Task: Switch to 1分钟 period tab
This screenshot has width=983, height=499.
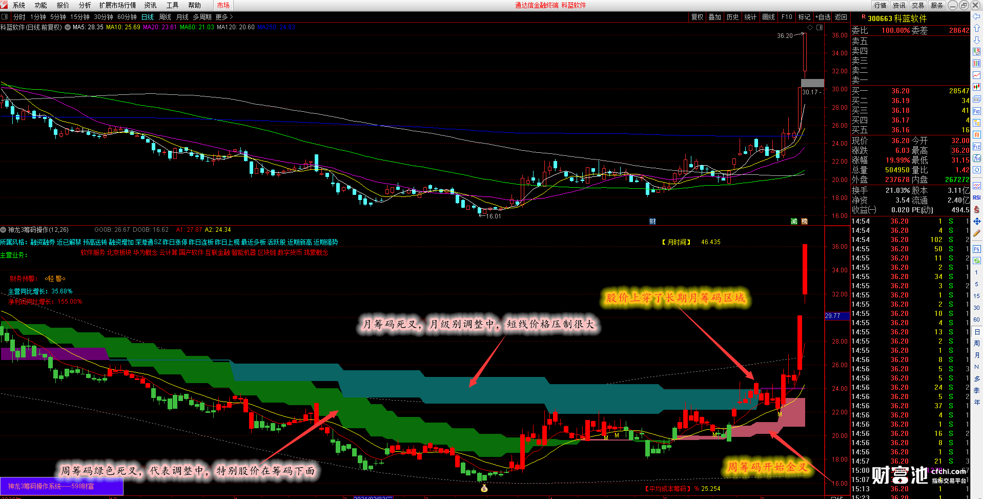Action: (38, 17)
